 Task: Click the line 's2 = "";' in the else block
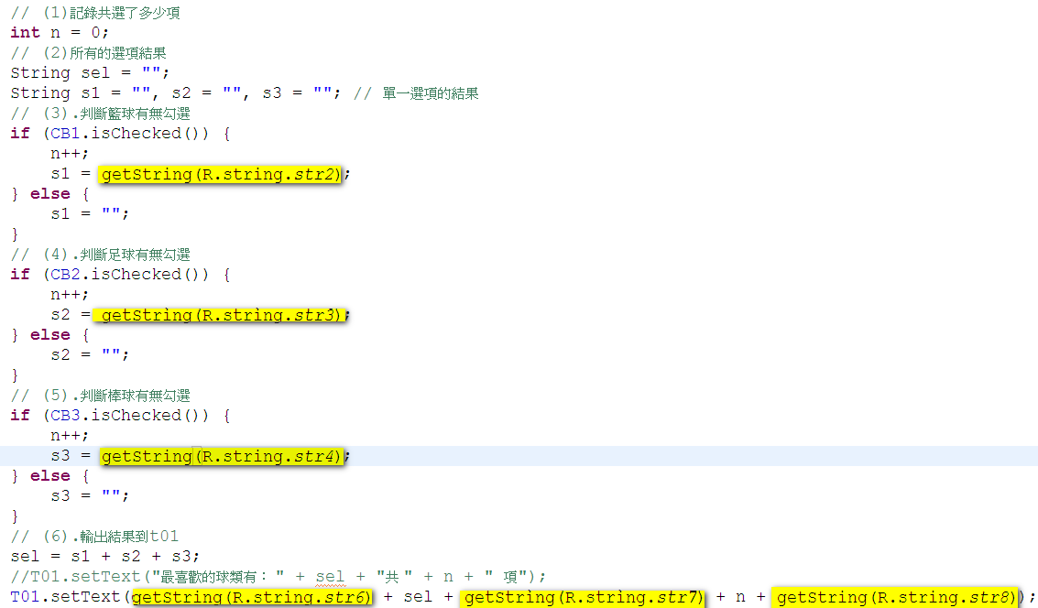click(x=90, y=354)
